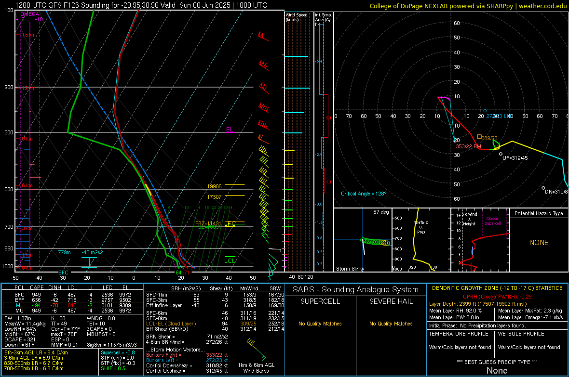Click the Classic Supercell label
569x377 pixels.
tap(493, 221)
